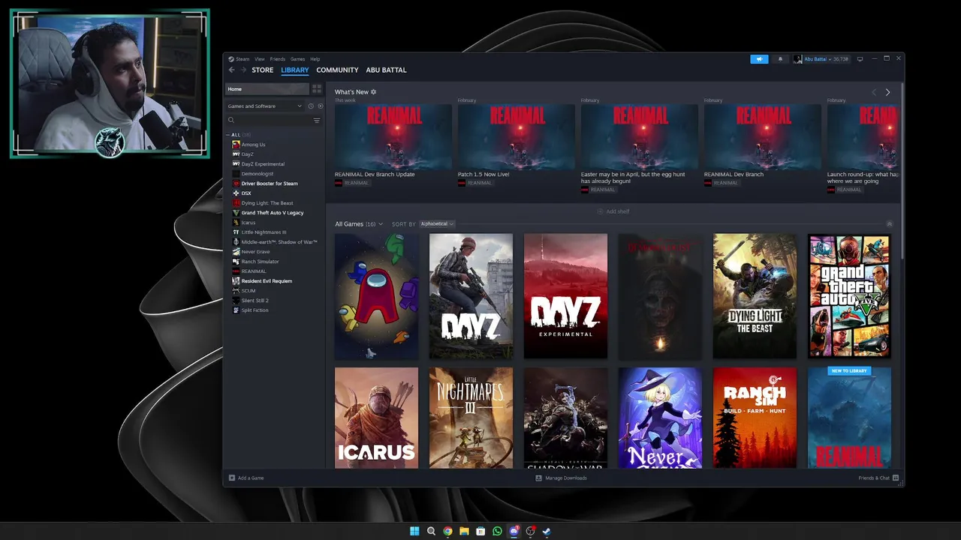This screenshot has width=961, height=540.
Task: Open the notifications bell
Action: tap(780, 59)
